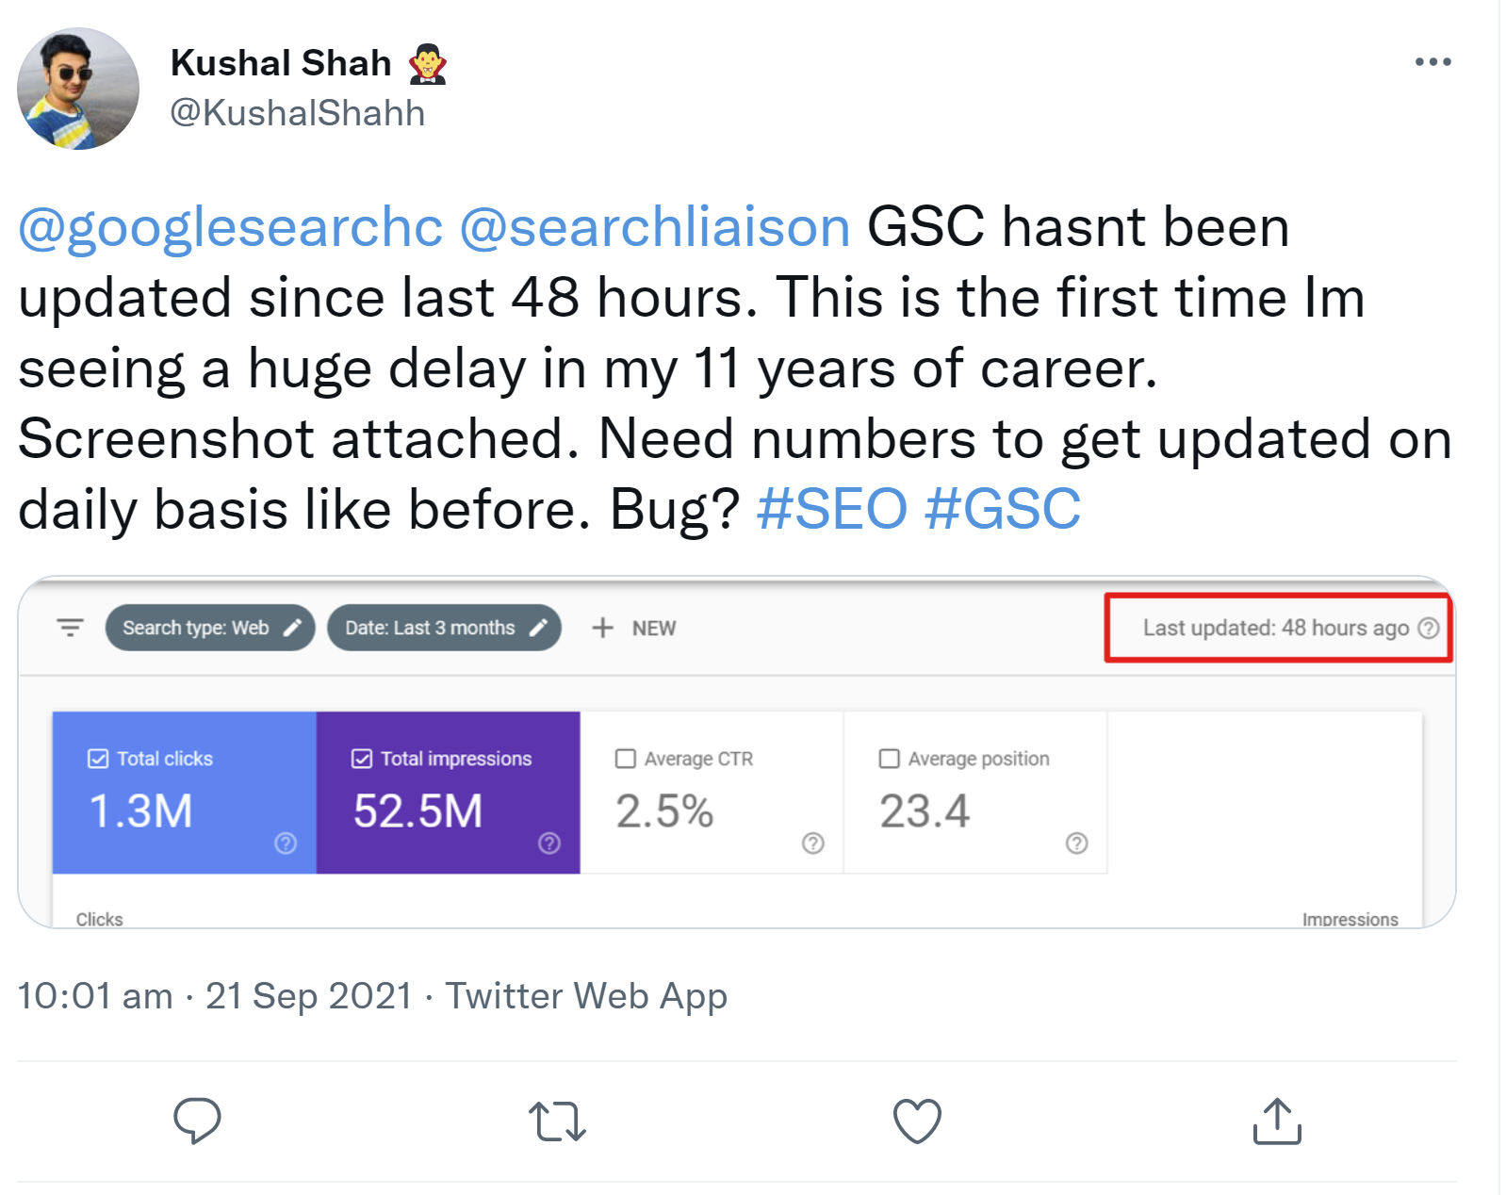Click the reply speech bubble icon

197,1121
